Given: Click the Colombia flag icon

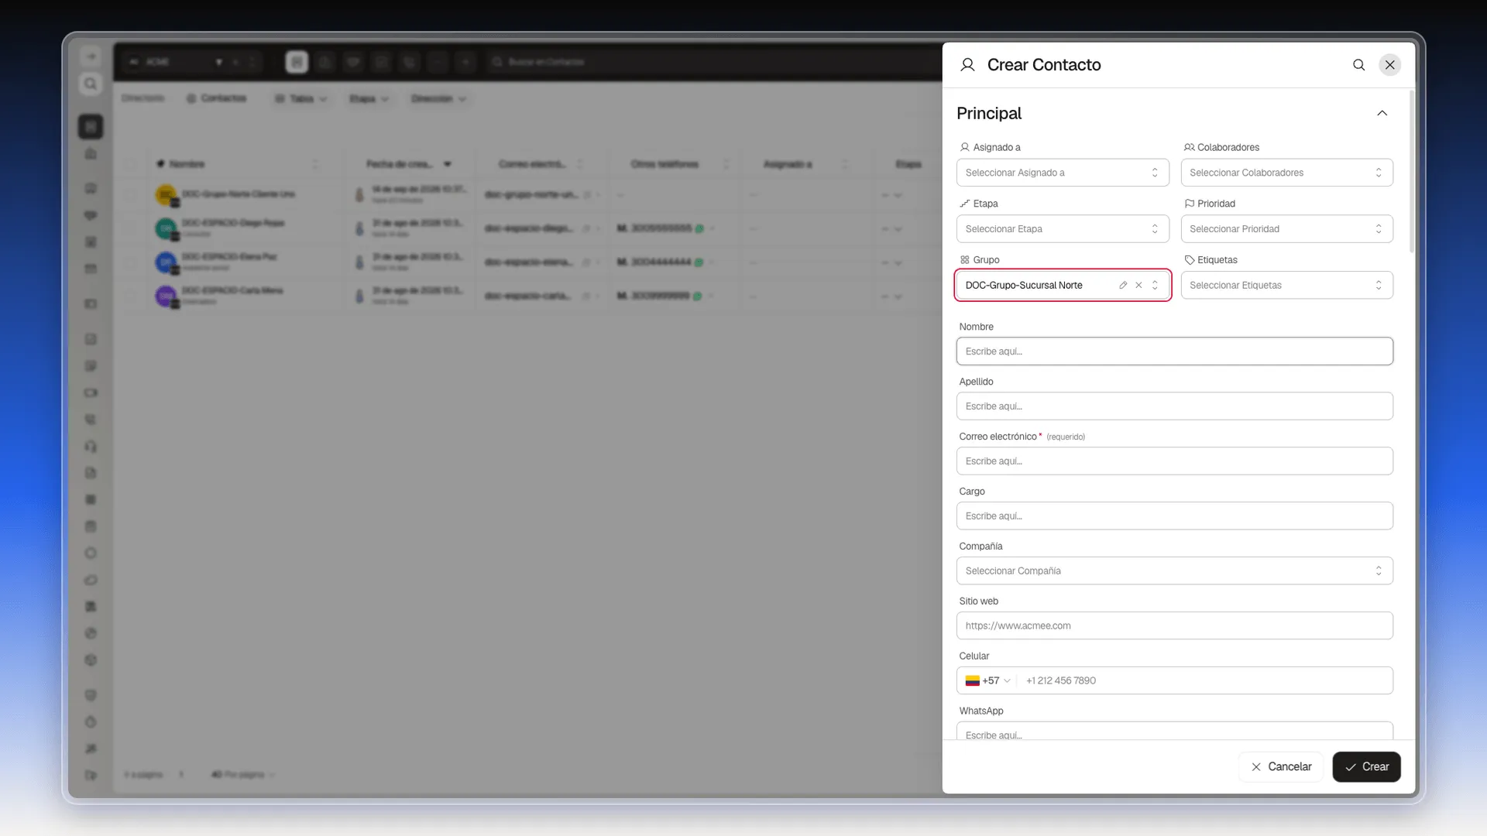Looking at the screenshot, I should click(972, 681).
